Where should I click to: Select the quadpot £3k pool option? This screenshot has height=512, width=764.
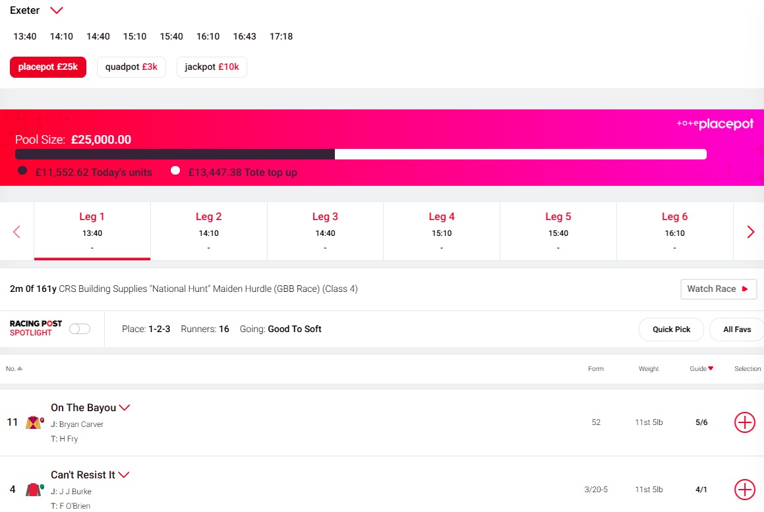(131, 67)
